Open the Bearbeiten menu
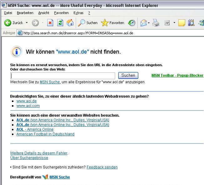Viewport: 204px width, 185px height. coord(25,13)
